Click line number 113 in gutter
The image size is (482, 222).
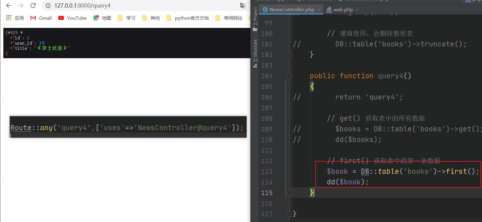pyautogui.click(x=267, y=171)
